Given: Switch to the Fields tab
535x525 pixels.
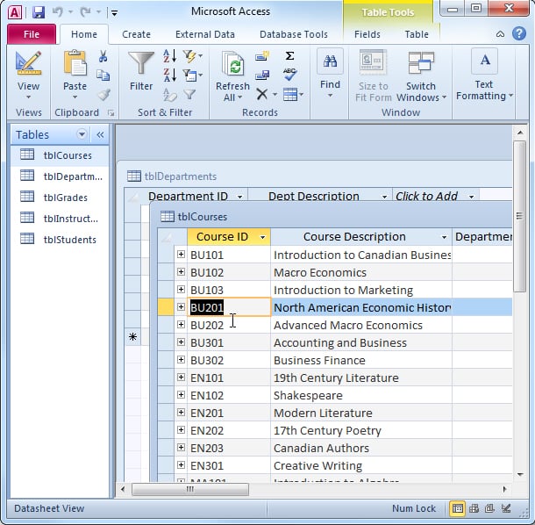Looking at the screenshot, I should tap(367, 34).
